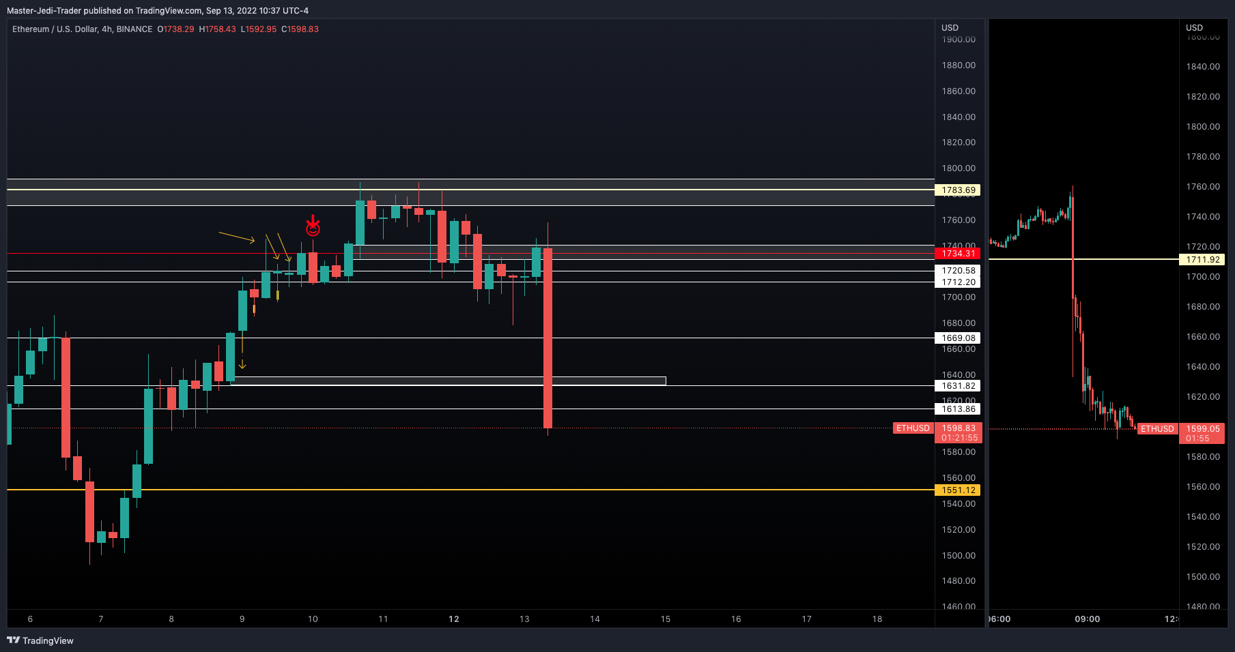Click the orange horizontal line at 1551.12
The width and height of the screenshot is (1235, 652).
pos(470,490)
